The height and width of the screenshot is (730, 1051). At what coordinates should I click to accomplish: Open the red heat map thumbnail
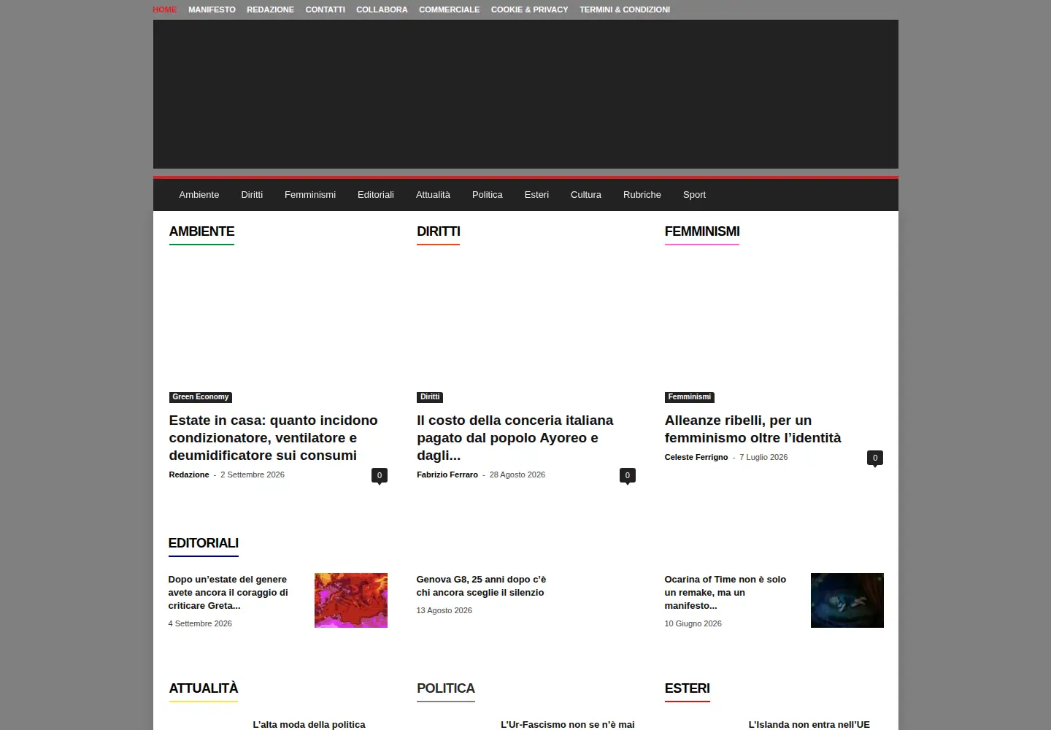point(351,600)
